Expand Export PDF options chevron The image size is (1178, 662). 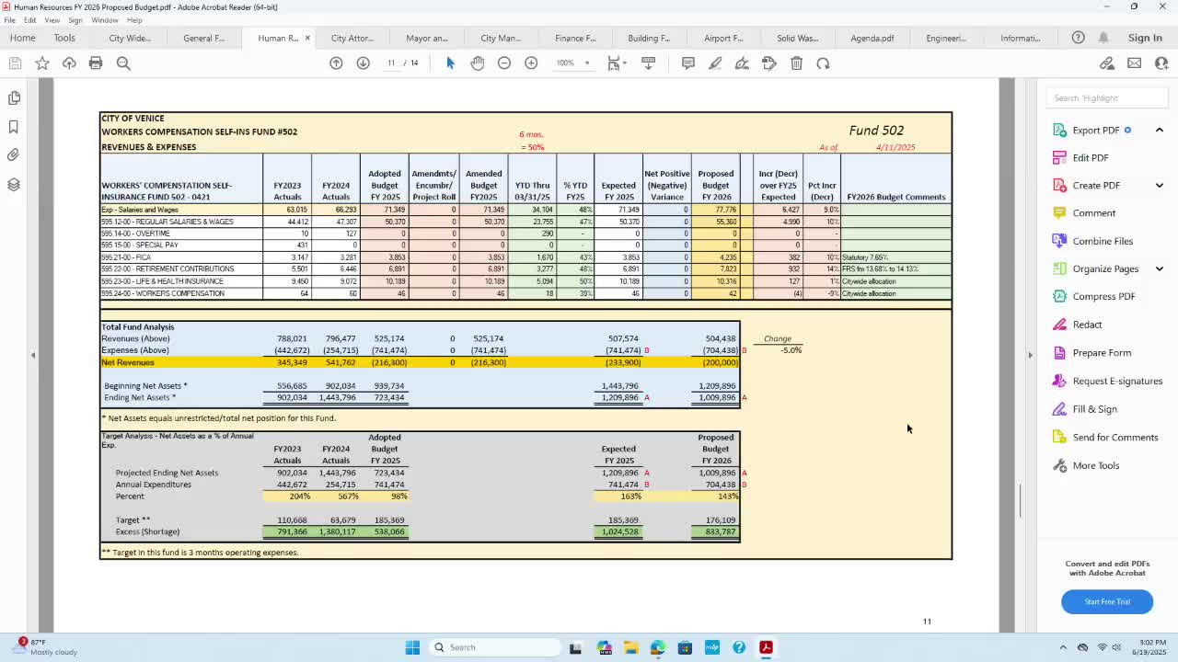pos(1159,130)
